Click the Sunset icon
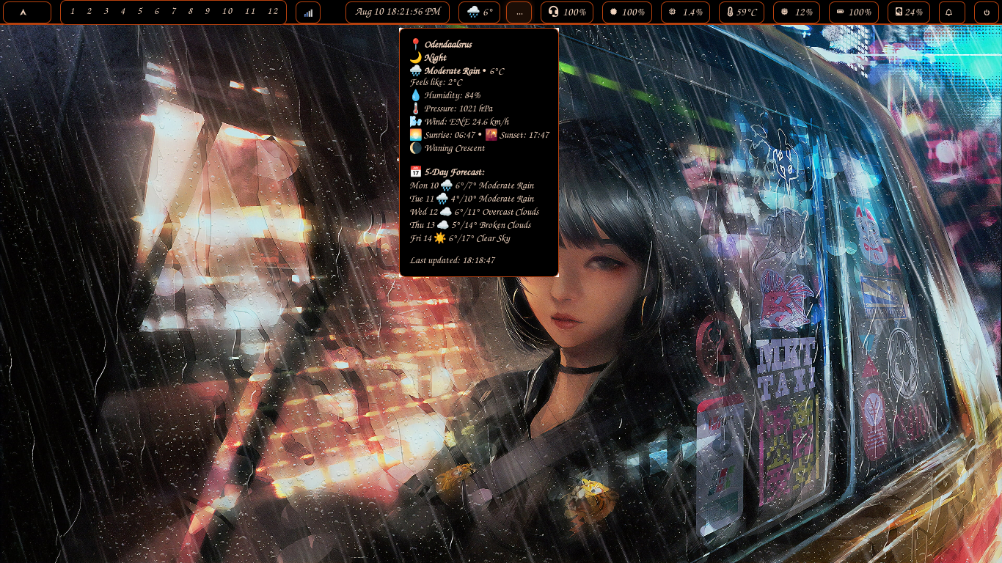The width and height of the screenshot is (1002, 563). pyautogui.click(x=491, y=135)
